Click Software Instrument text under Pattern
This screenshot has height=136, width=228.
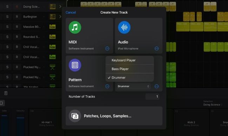(81, 86)
